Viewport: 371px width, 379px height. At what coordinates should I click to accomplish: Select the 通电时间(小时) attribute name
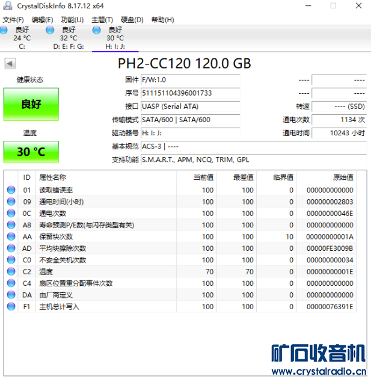pyautogui.click(x=61, y=202)
